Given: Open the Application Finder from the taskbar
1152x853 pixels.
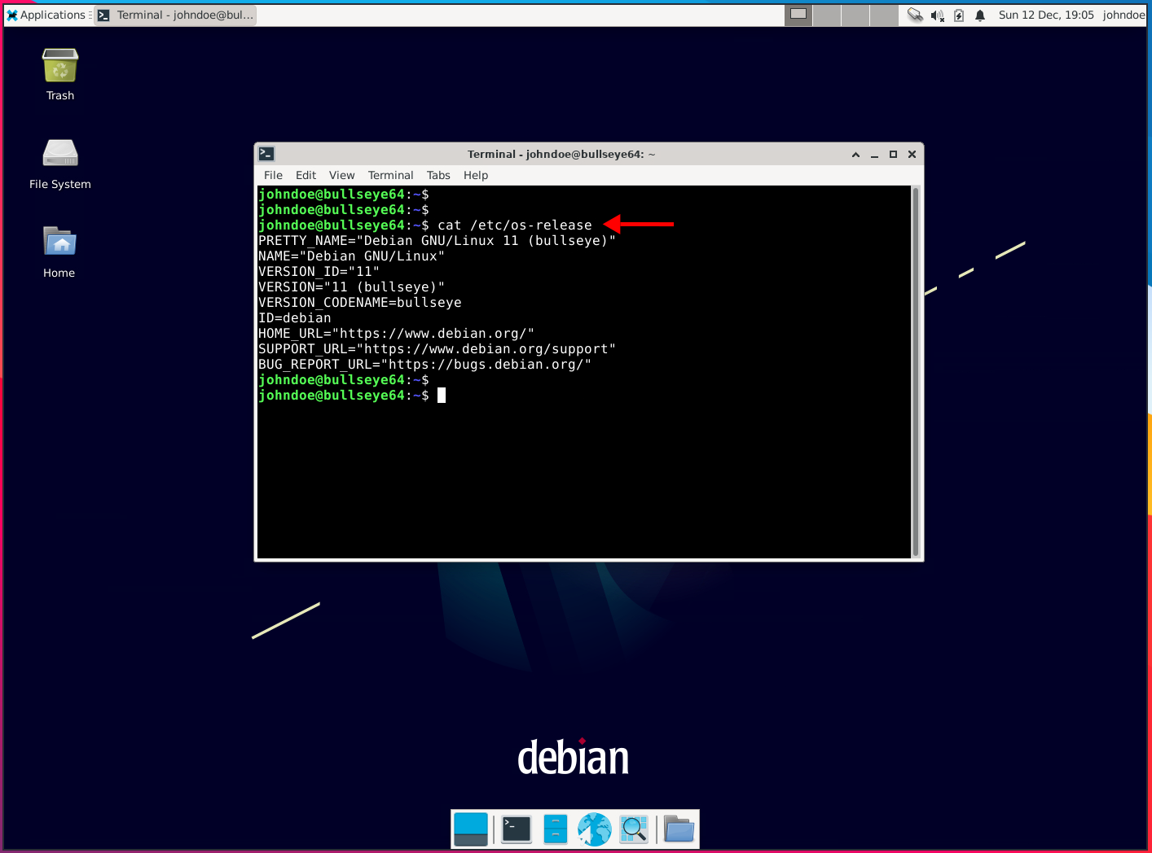Looking at the screenshot, I should point(633,829).
